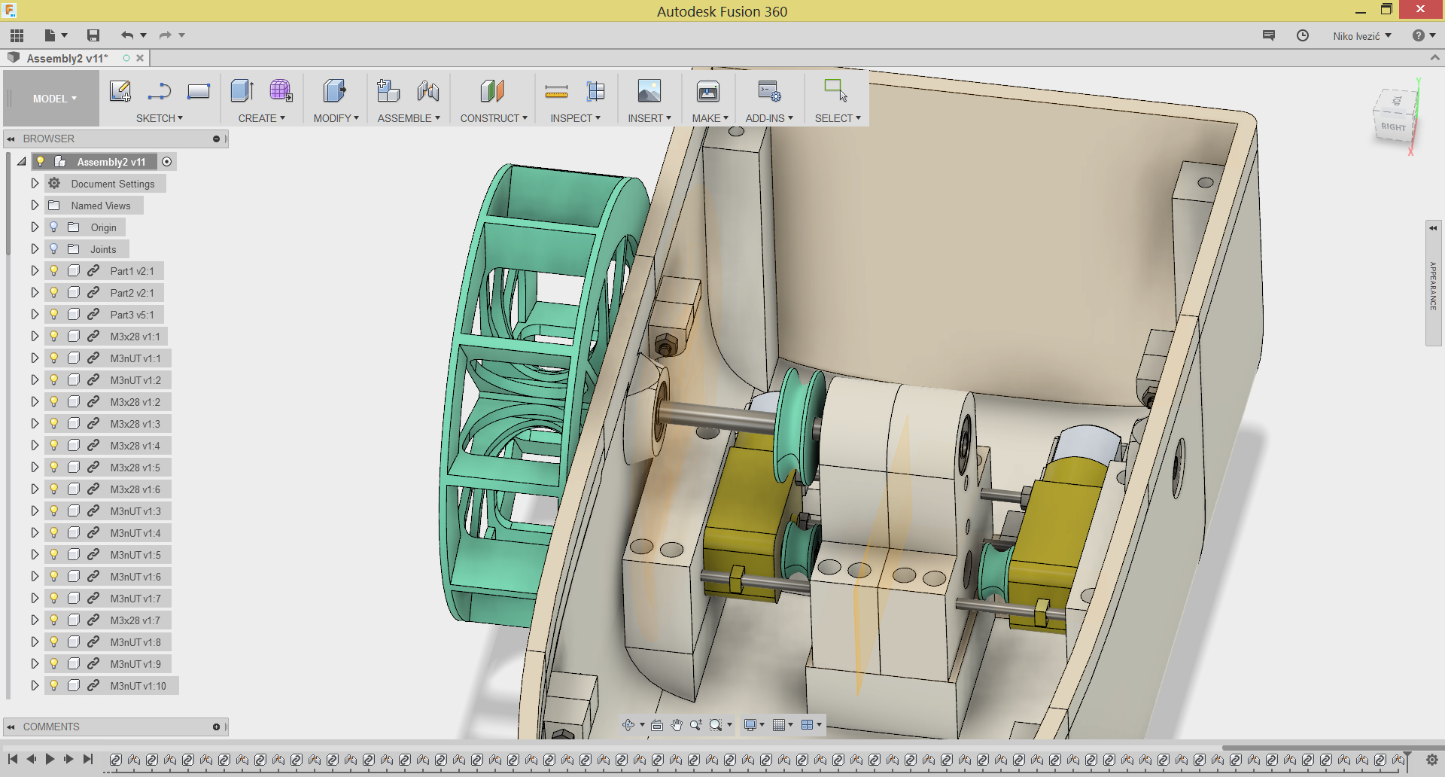Viewport: 1445px width, 777px height.
Task: Open the MODIFY menu
Action: [x=336, y=118]
